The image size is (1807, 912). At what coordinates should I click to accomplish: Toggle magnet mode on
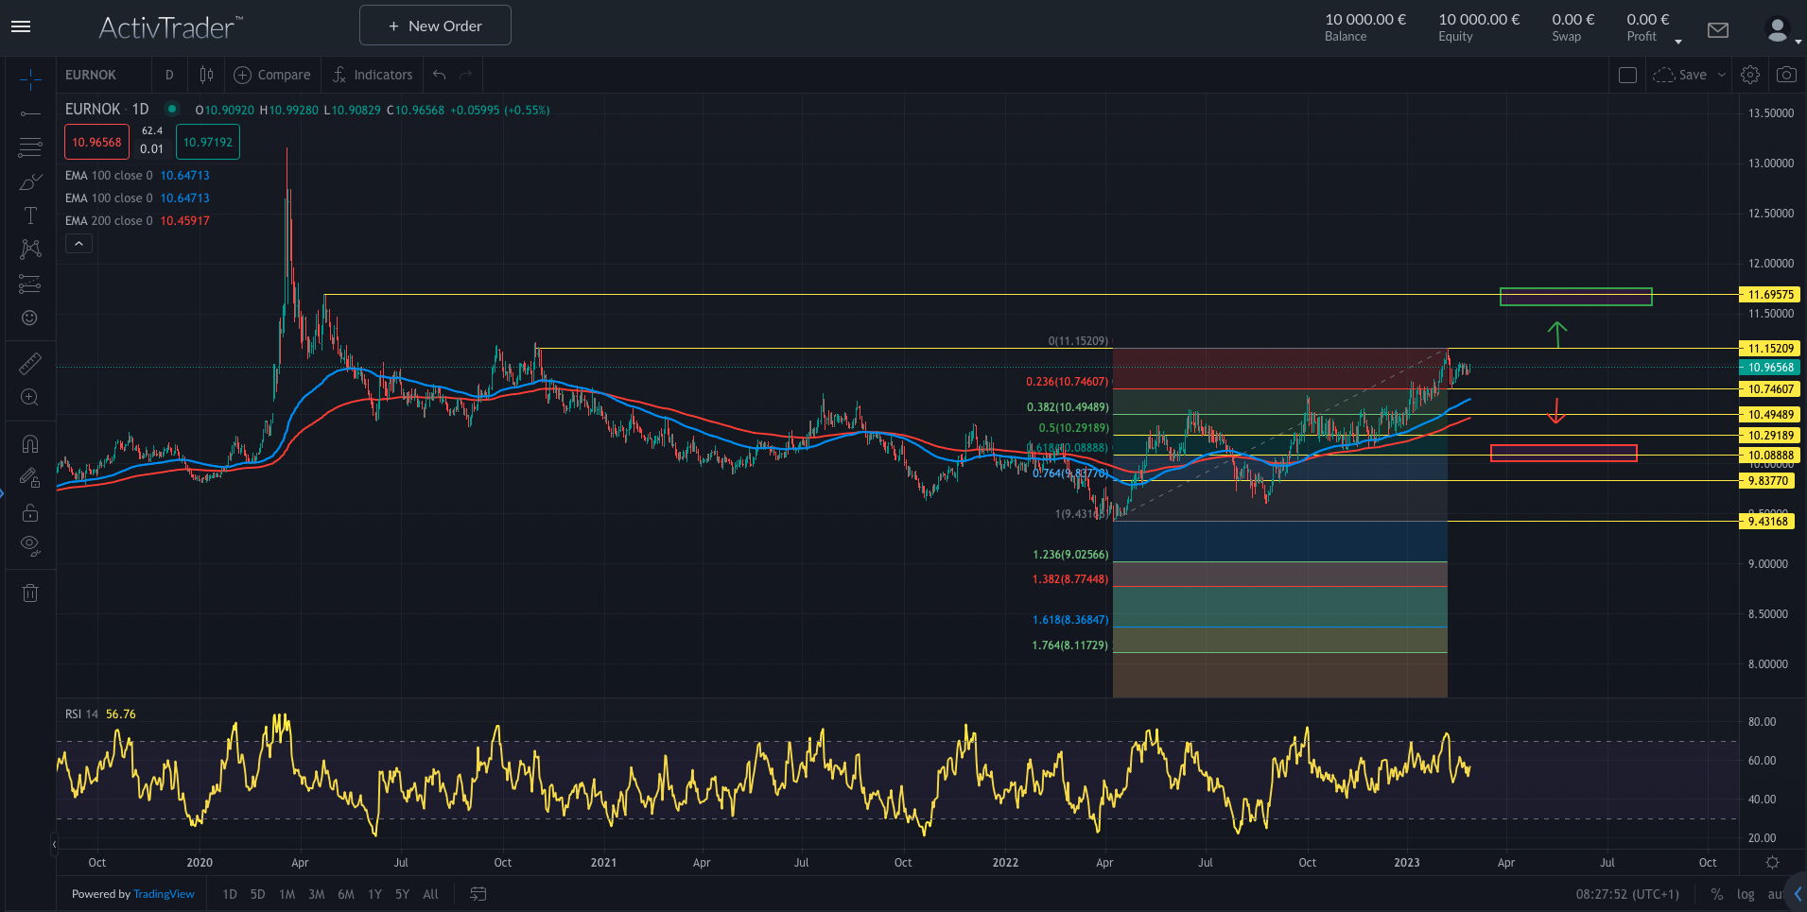pyautogui.click(x=29, y=442)
